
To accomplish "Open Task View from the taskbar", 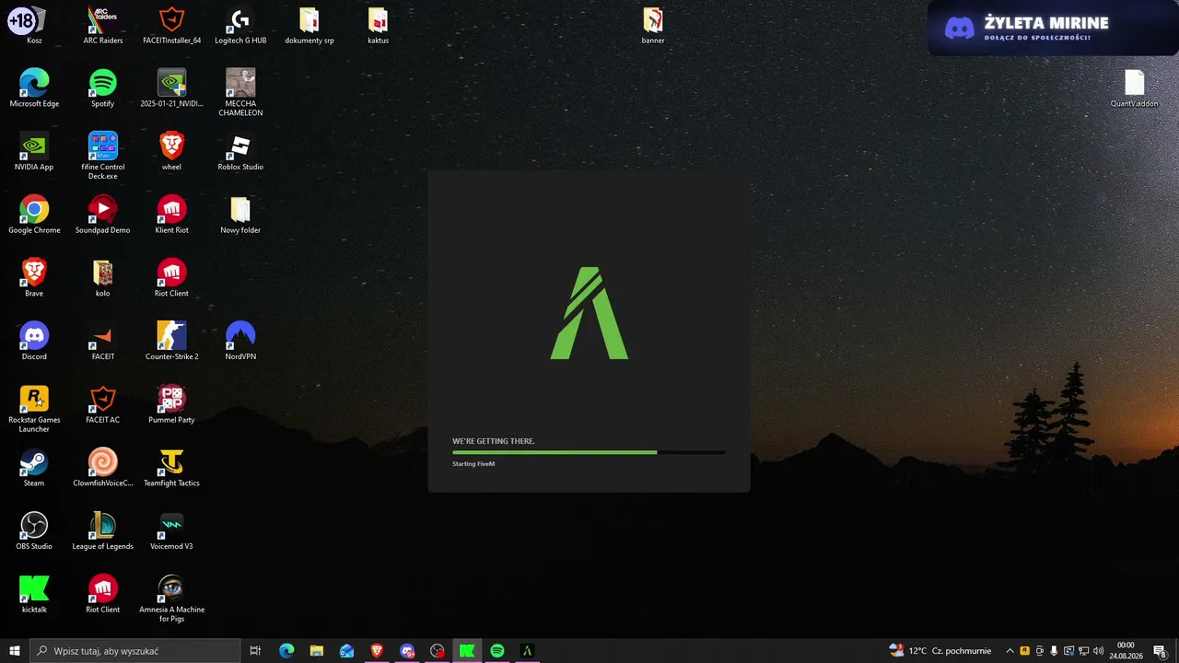I will 255,651.
